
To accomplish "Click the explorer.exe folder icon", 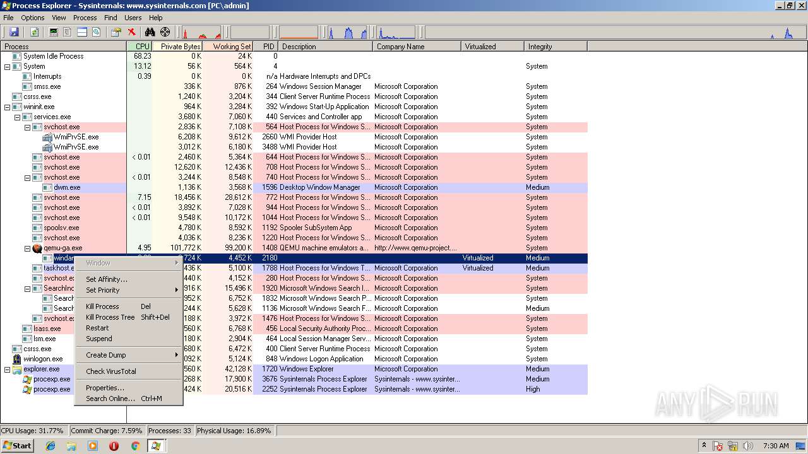I will (x=17, y=369).
